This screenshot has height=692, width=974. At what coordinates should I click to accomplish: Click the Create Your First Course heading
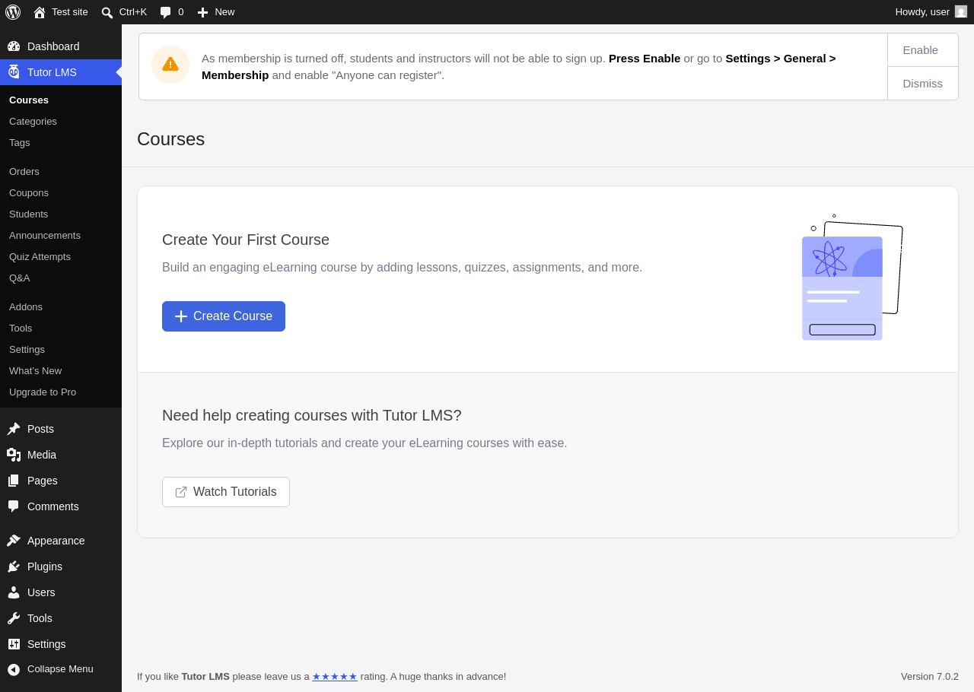click(x=246, y=240)
